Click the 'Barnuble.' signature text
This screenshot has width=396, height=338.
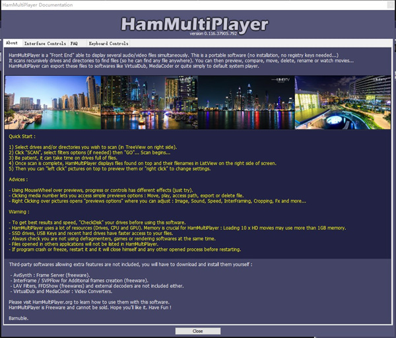(18, 318)
